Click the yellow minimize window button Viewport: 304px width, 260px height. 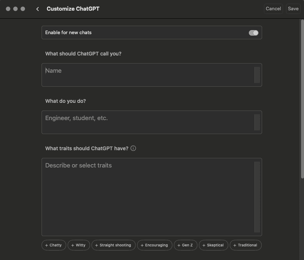(x=15, y=9)
